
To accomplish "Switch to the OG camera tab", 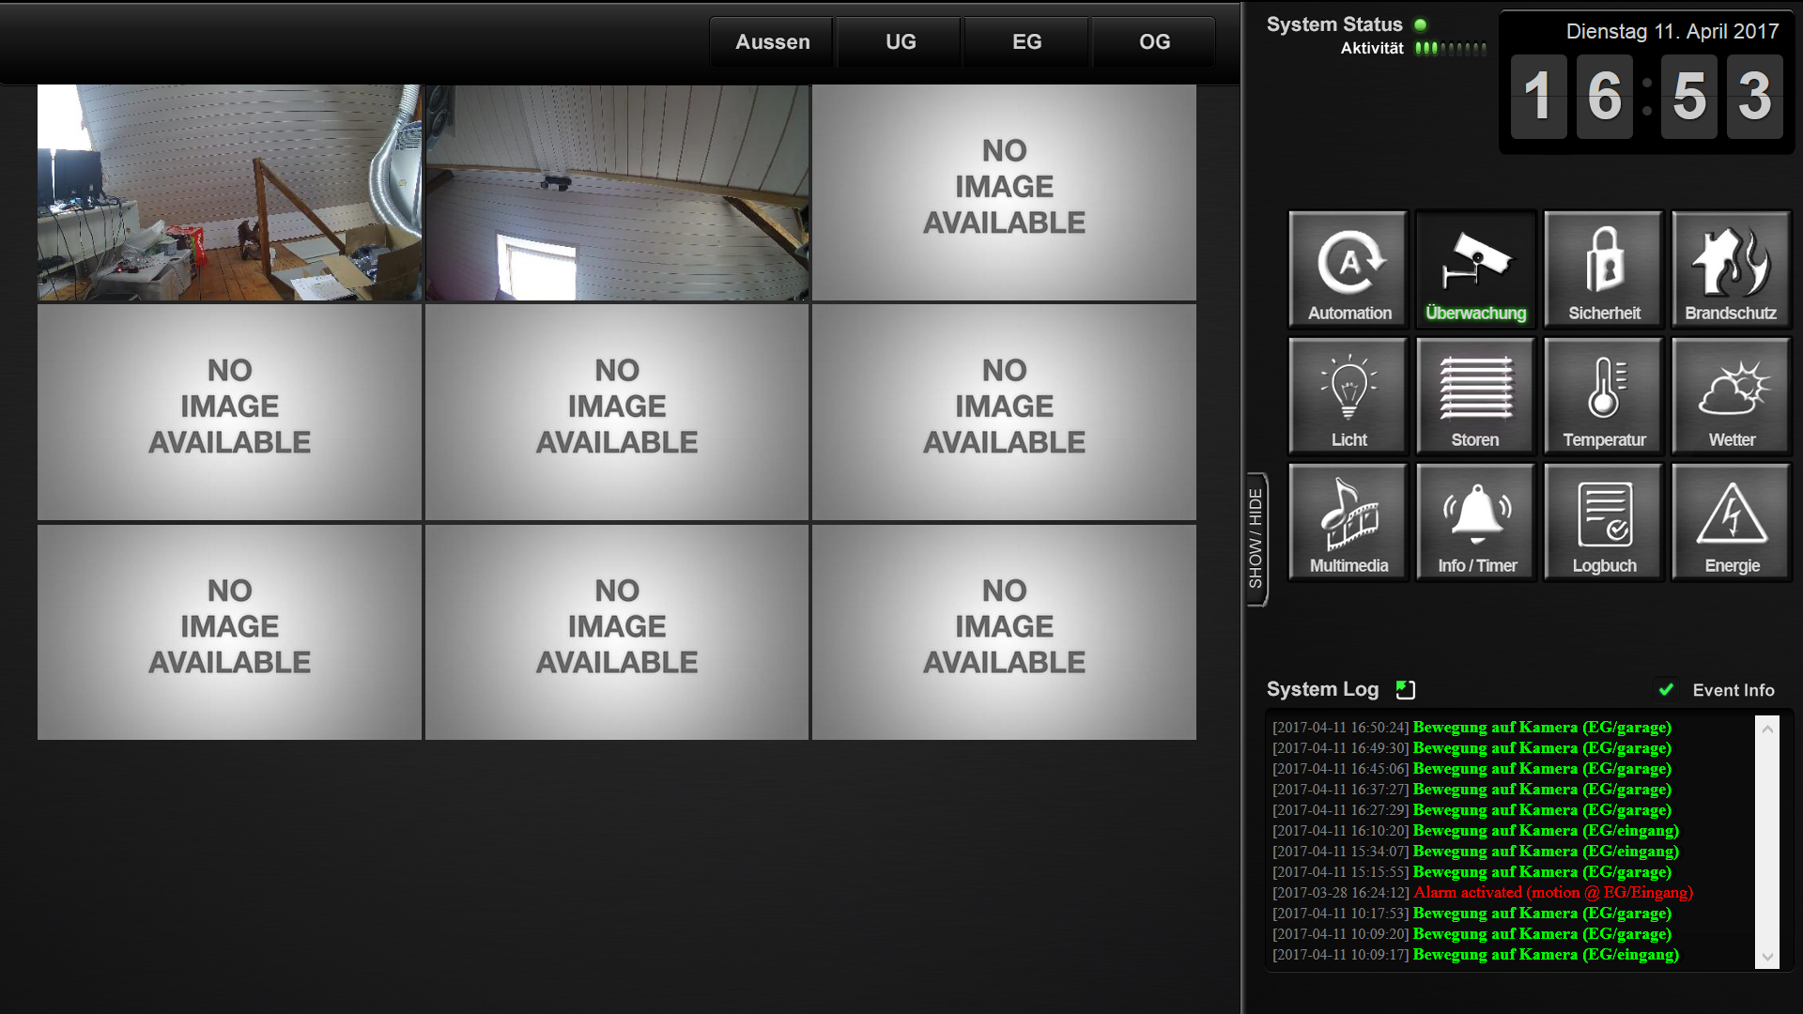I will click(1154, 42).
